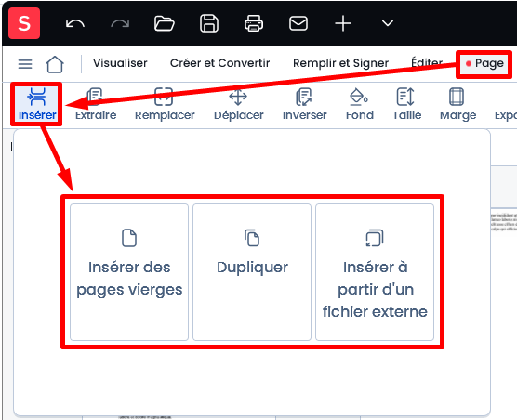This screenshot has height=420, width=517.
Task: Select the Déplacer tool
Action: pos(238,104)
